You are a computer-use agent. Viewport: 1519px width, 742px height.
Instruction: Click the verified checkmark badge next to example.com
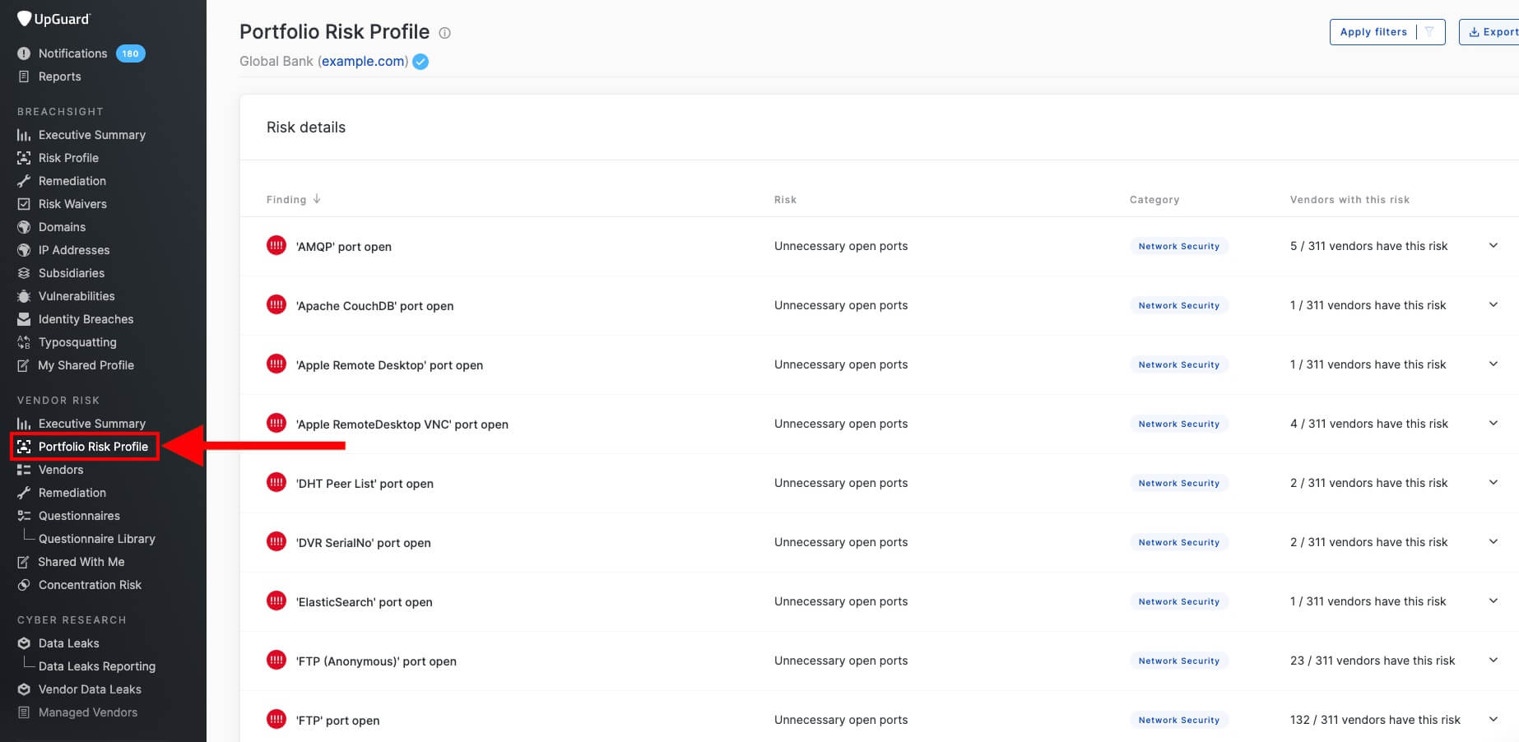(x=420, y=62)
